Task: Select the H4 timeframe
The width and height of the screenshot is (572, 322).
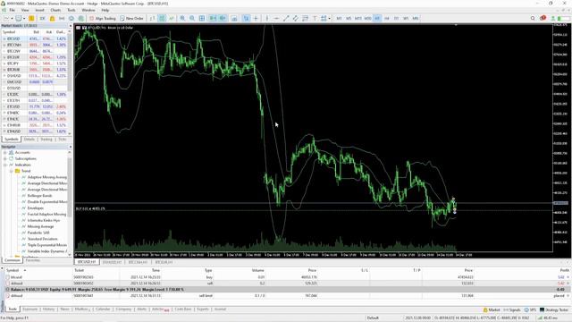Action: pyautogui.click(x=387, y=18)
